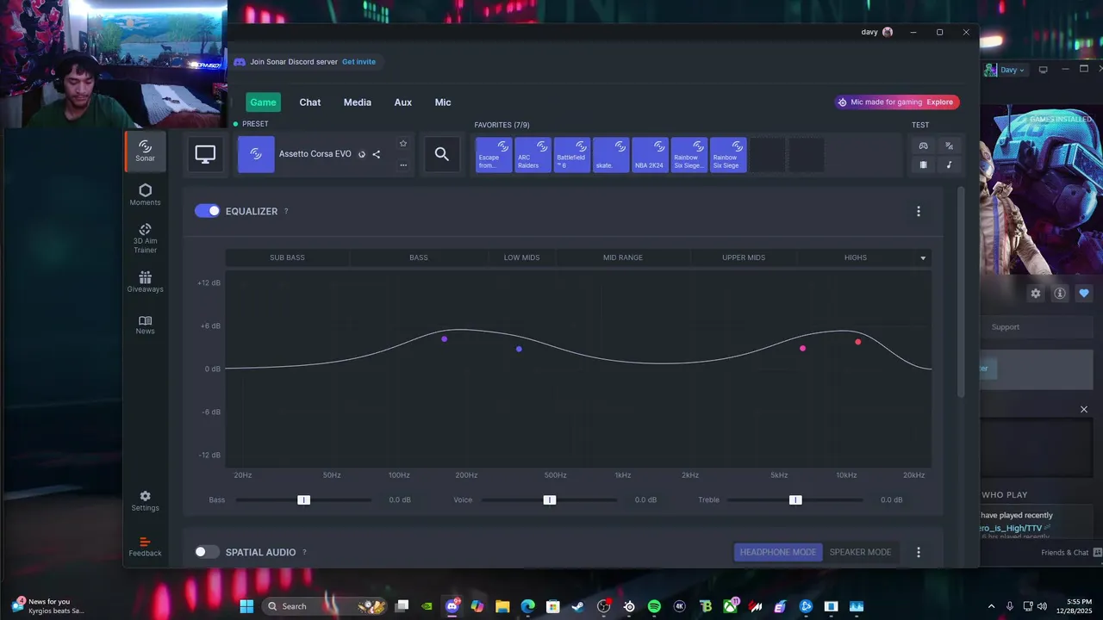
Task: Switch to the Media tab
Action: click(x=358, y=102)
